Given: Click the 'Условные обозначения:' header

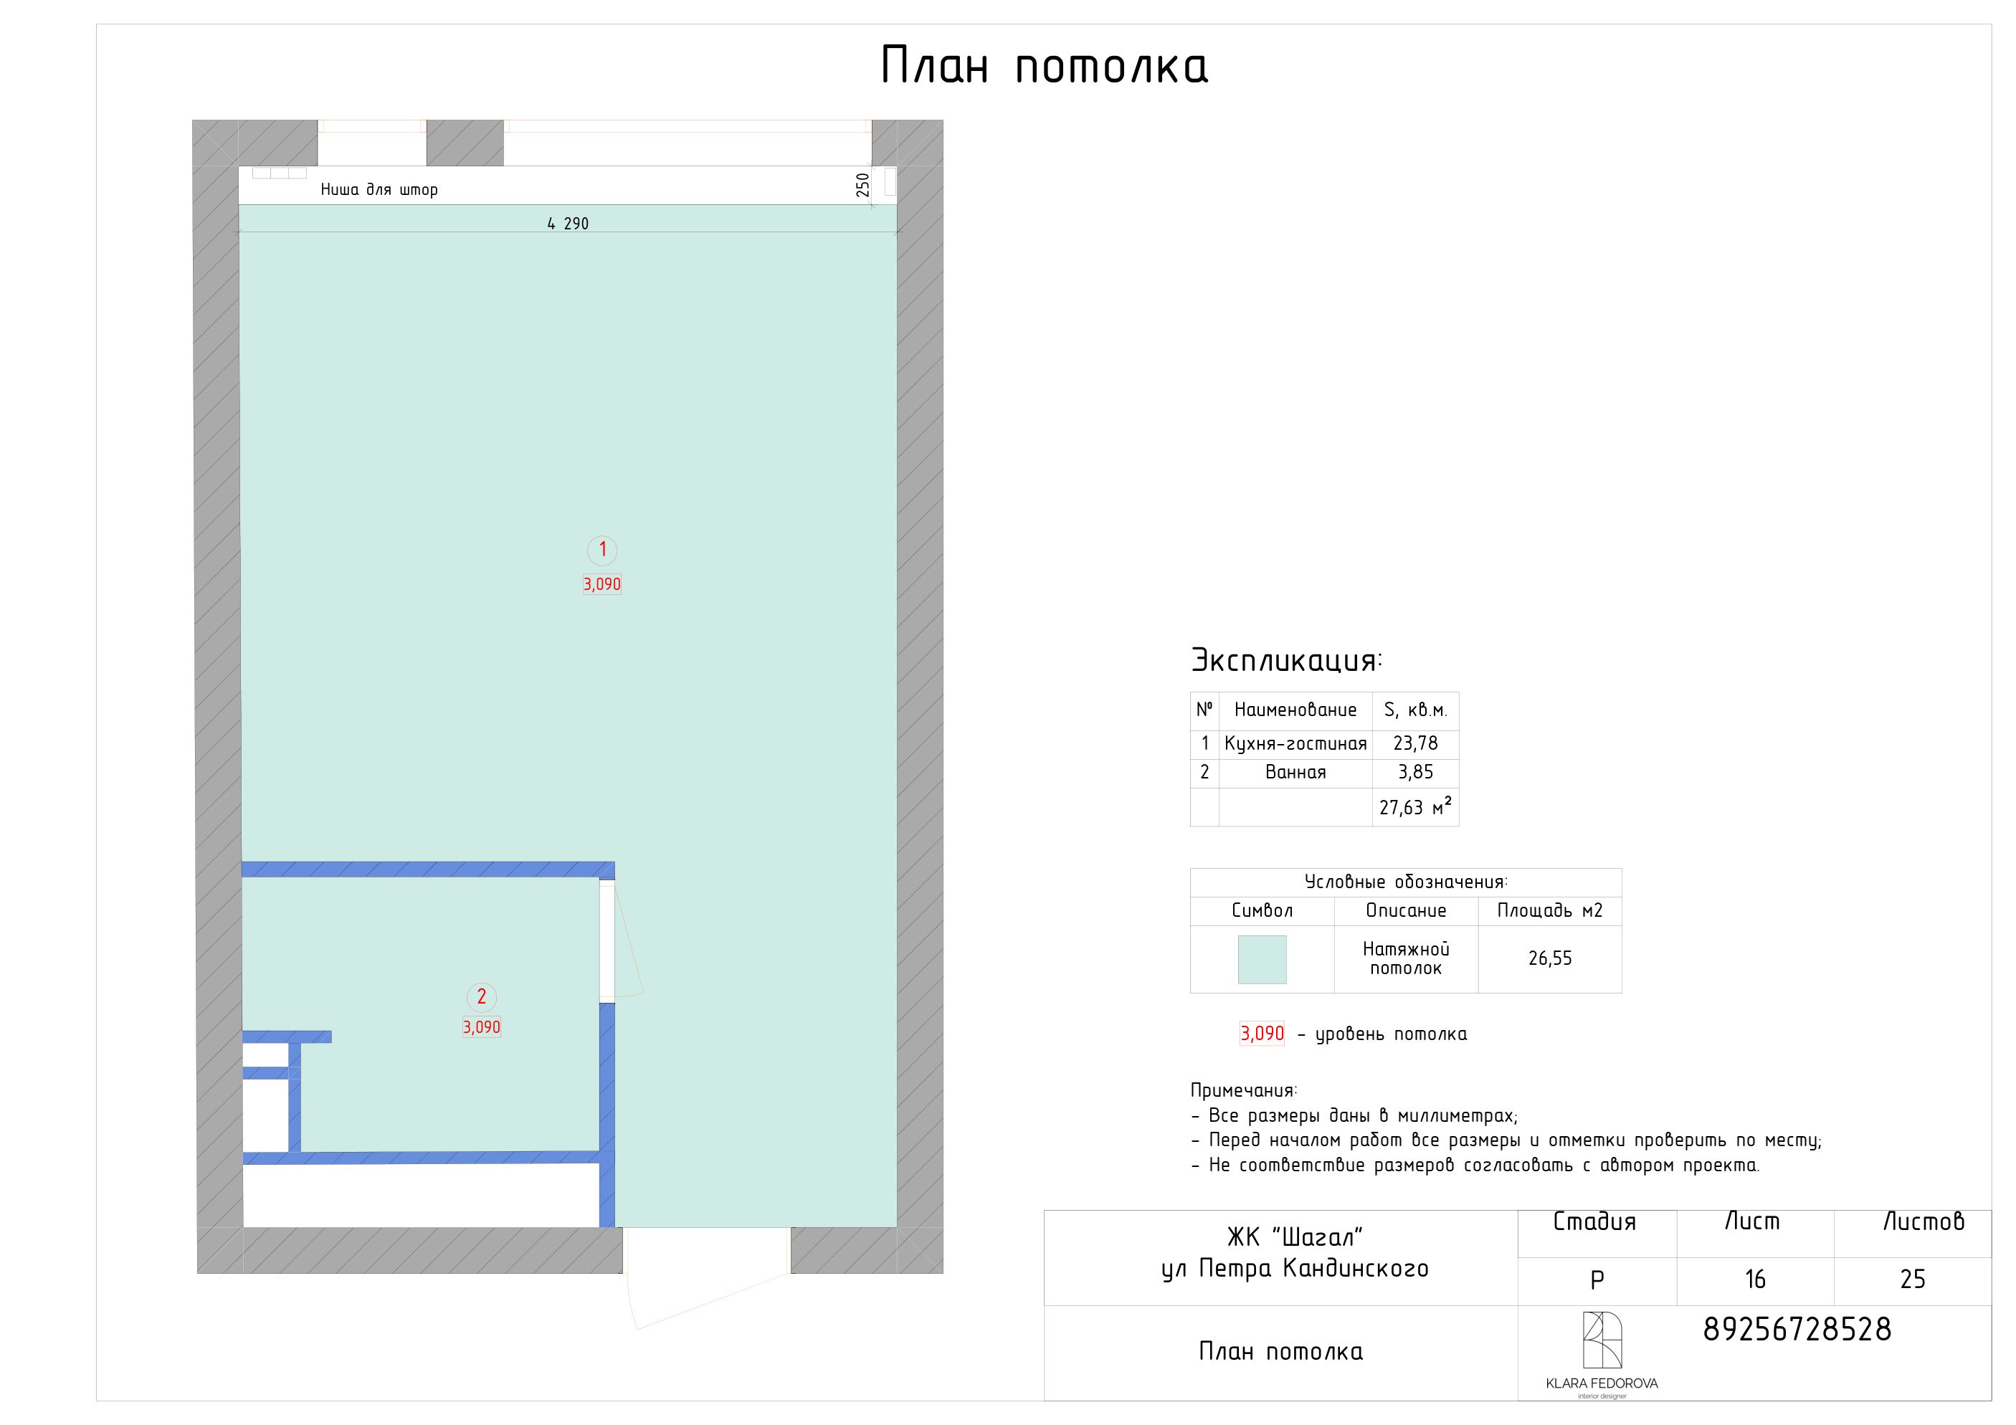Looking at the screenshot, I should tap(1406, 882).
